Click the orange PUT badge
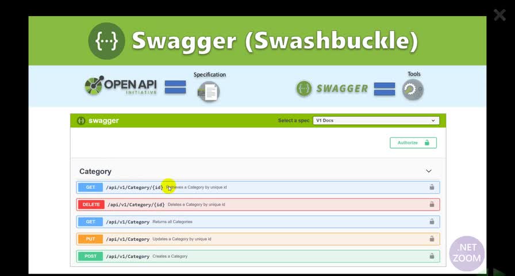 (90, 239)
